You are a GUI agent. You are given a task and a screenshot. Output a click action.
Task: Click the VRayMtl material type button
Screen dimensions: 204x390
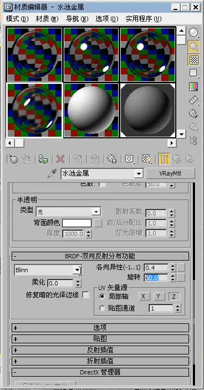170,173
